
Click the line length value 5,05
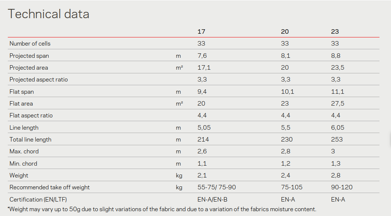pyautogui.click(x=204, y=127)
